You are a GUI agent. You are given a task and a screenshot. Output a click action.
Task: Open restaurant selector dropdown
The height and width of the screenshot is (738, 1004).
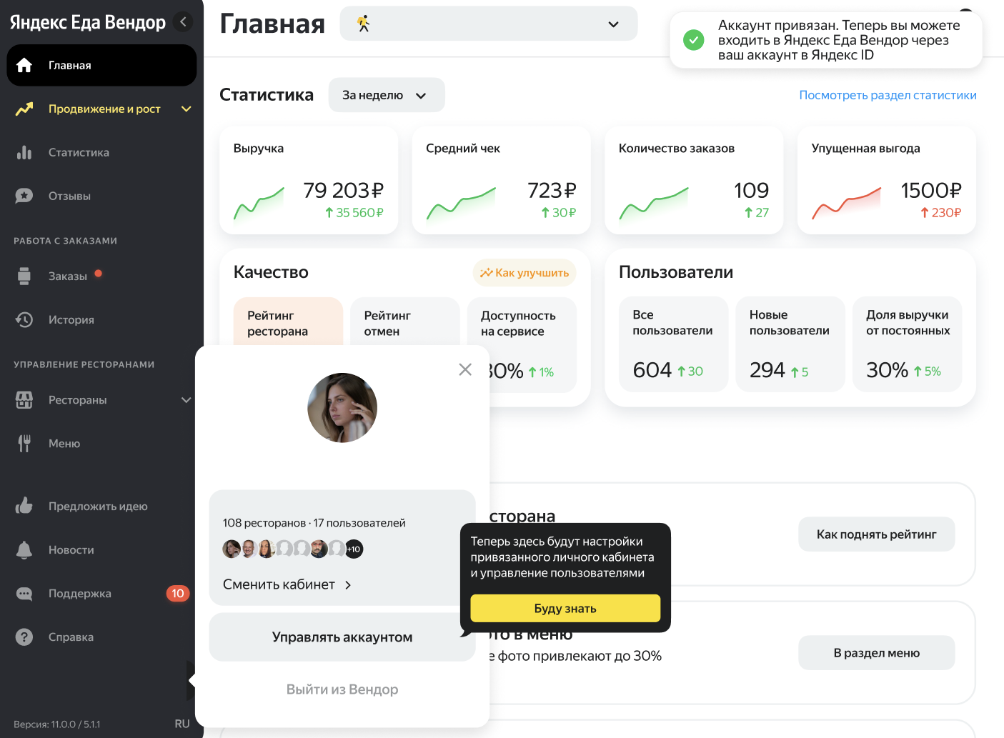pyautogui.click(x=489, y=24)
